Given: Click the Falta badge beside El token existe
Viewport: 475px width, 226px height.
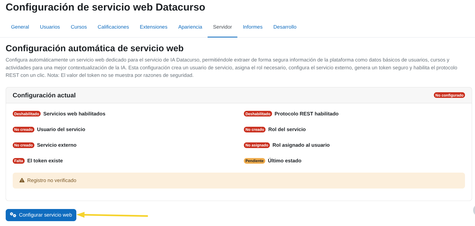Looking at the screenshot, I should tap(19, 161).
